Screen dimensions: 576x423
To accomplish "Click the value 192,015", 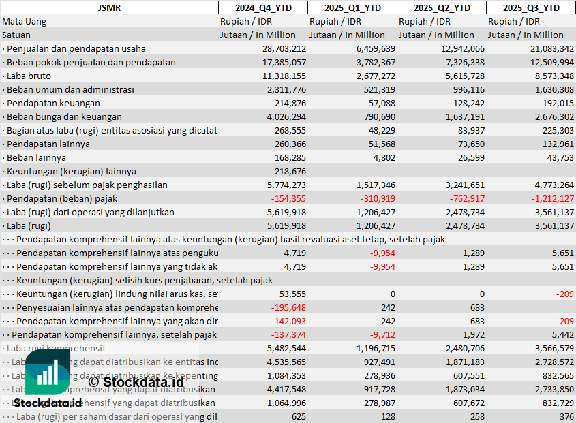I will click(x=558, y=103).
